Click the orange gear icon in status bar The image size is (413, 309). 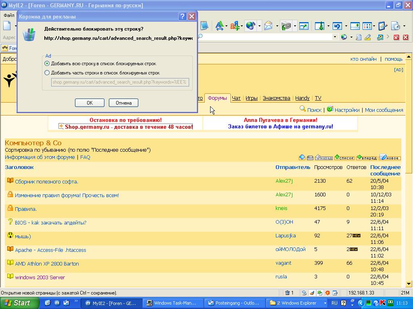(x=327, y=293)
